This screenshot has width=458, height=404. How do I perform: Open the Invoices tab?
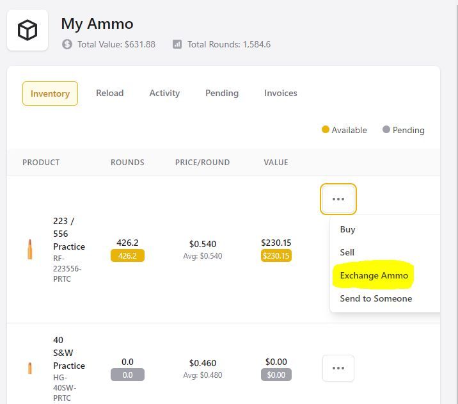point(280,93)
